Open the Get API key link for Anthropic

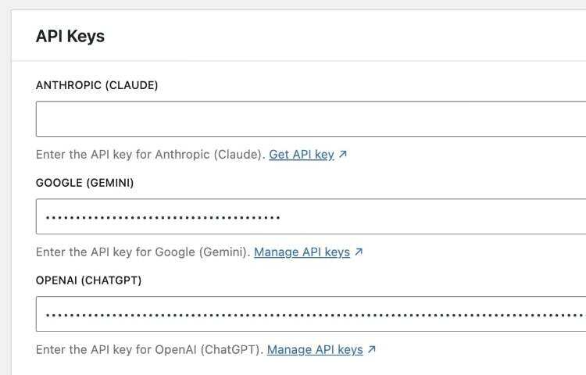point(301,155)
